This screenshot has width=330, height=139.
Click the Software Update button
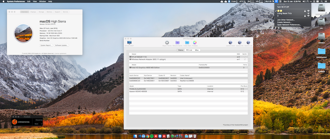[x=62, y=45]
